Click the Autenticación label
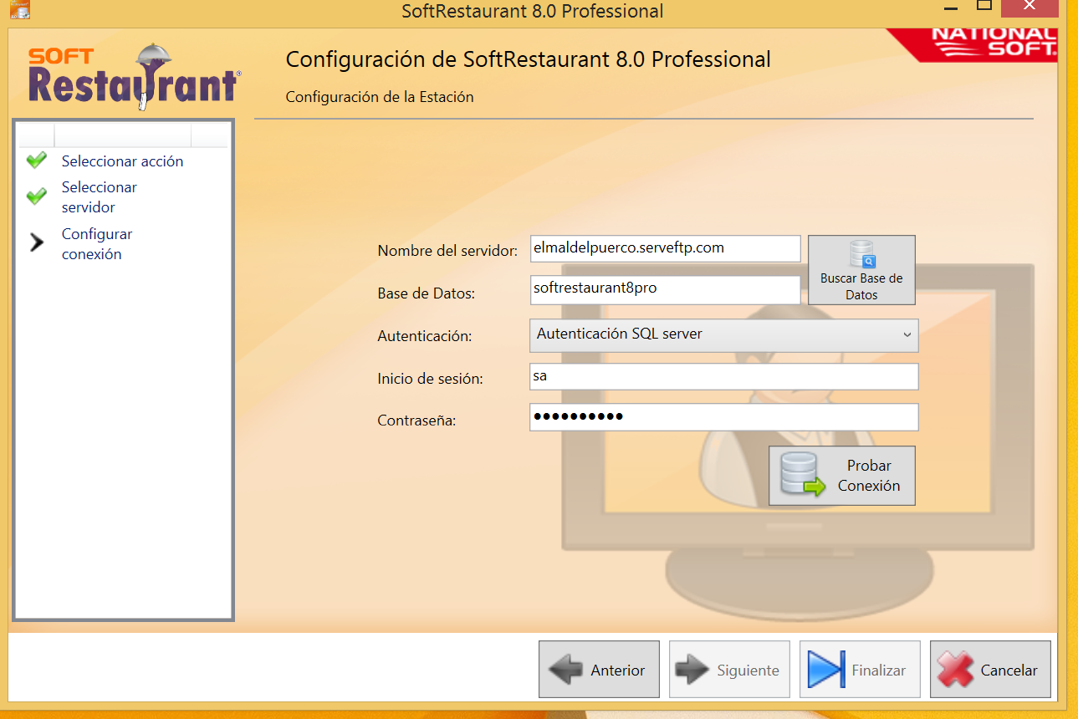Screen dimensions: 1078x719 [425, 336]
